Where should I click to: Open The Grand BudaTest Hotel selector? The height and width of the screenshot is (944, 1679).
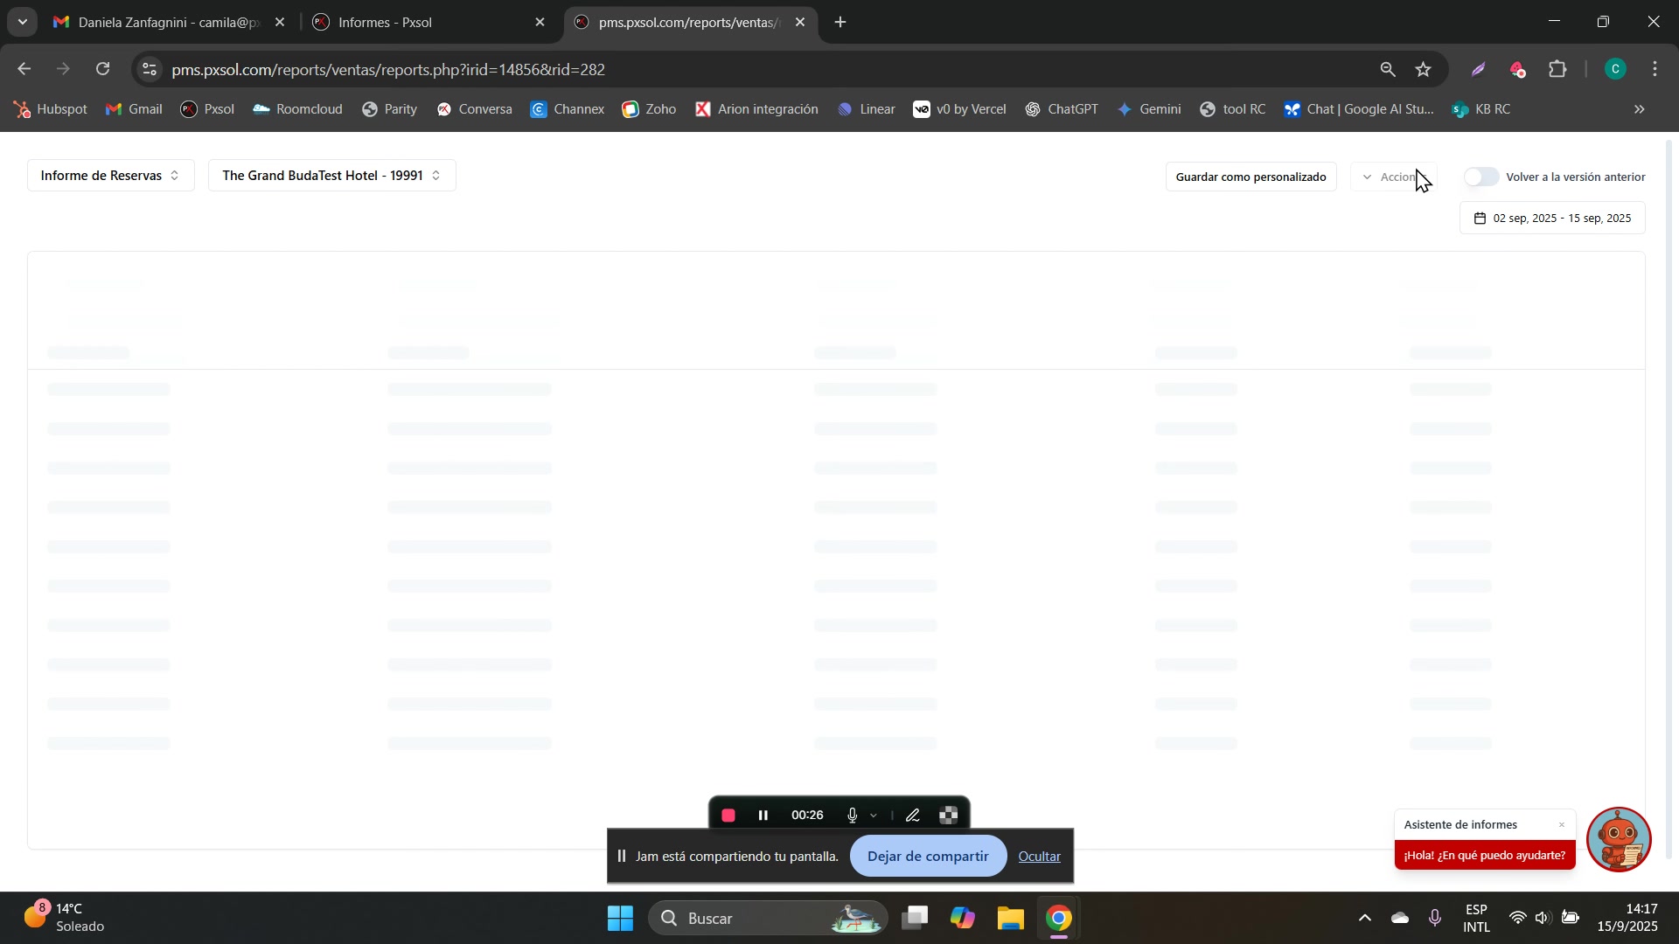tap(331, 176)
